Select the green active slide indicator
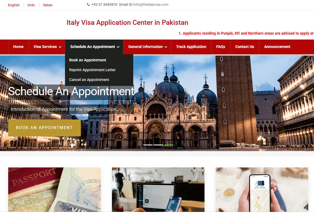Image resolution: width=314 pixels, height=213 pixels. pos(169,145)
